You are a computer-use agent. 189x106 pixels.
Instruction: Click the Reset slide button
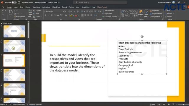click(36, 14)
